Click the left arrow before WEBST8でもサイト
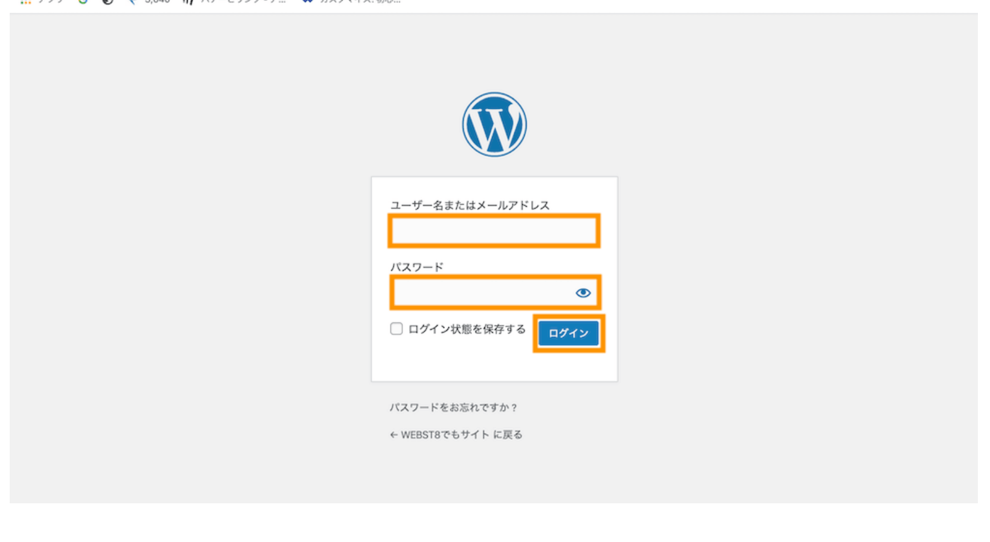990x542 pixels. coord(393,435)
